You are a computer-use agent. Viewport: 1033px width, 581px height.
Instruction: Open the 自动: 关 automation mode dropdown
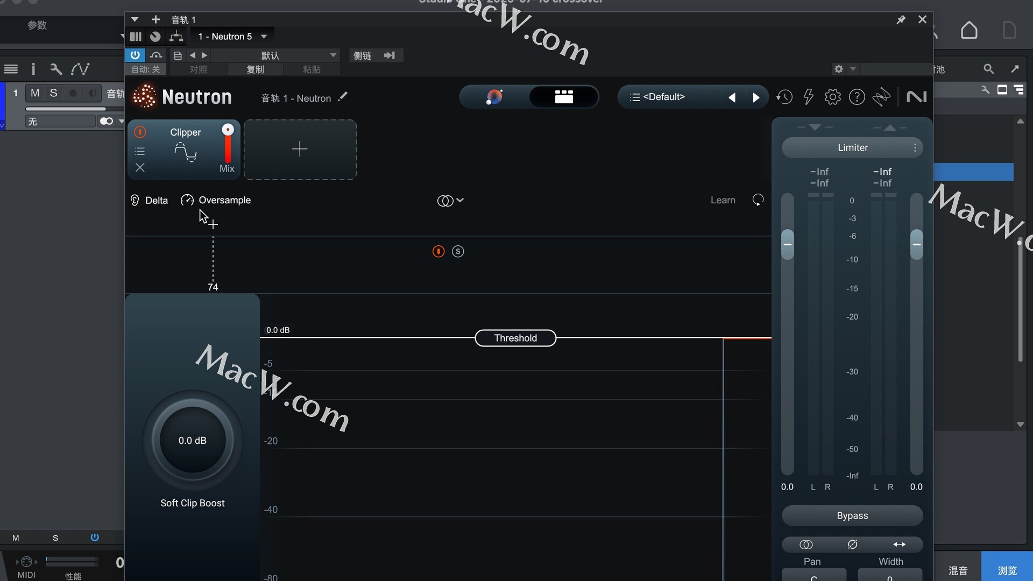[146, 69]
